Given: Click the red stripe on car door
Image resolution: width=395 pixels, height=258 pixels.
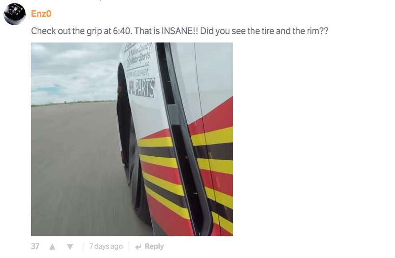Looking at the screenshot, I should (x=219, y=113).
